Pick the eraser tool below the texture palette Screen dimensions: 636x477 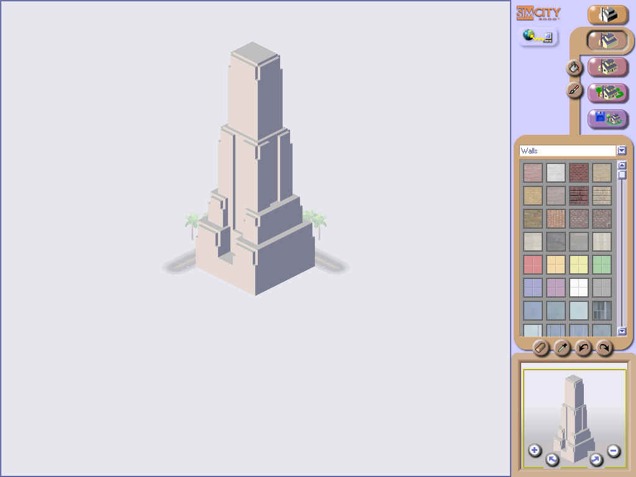coord(541,348)
